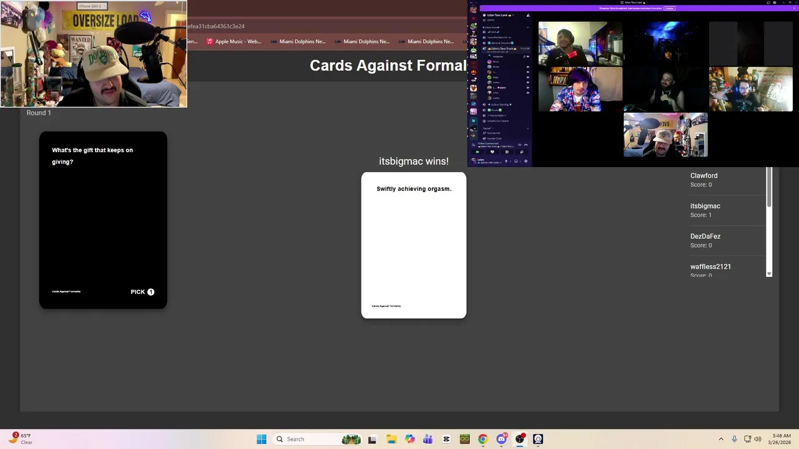Click the scoreboard scrollbar thumb

[x=769, y=188]
